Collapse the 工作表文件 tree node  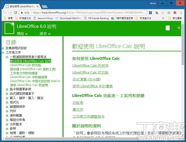(x=3, y=53)
